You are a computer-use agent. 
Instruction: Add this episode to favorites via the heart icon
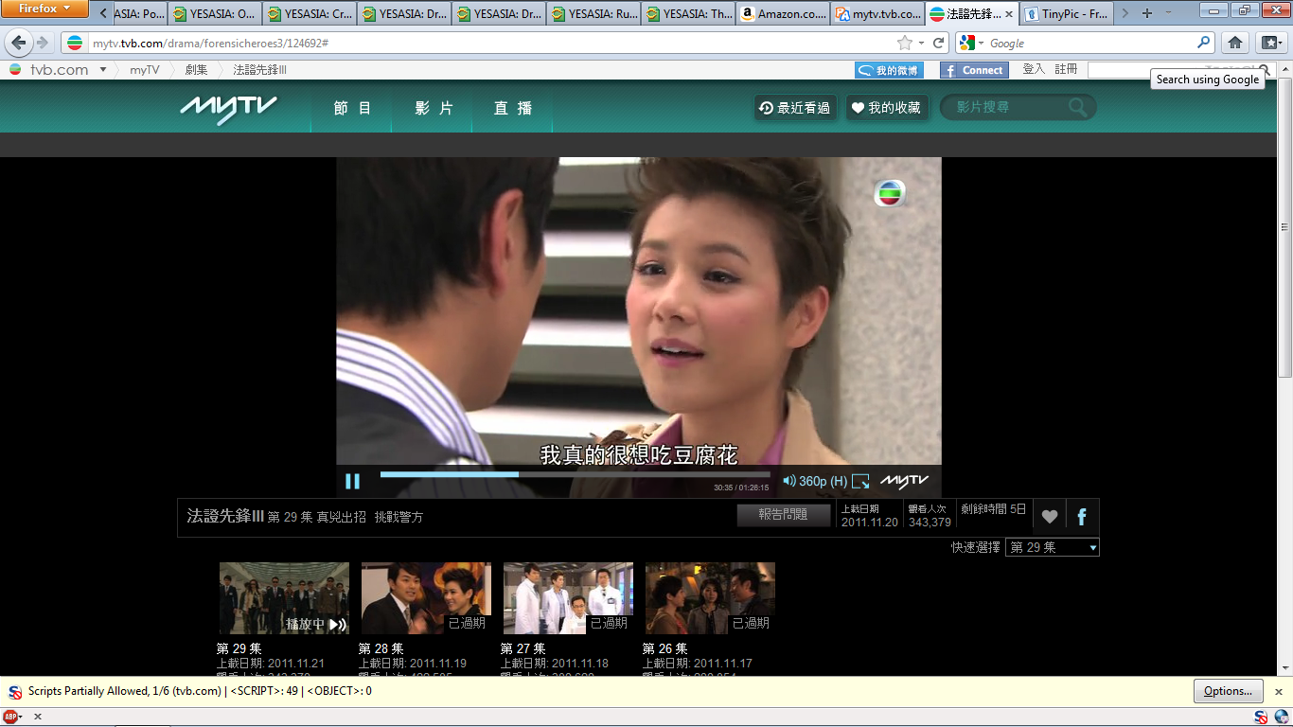pos(1049,517)
